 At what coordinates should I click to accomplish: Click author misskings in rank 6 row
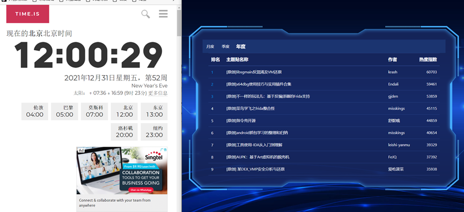pos(396,133)
